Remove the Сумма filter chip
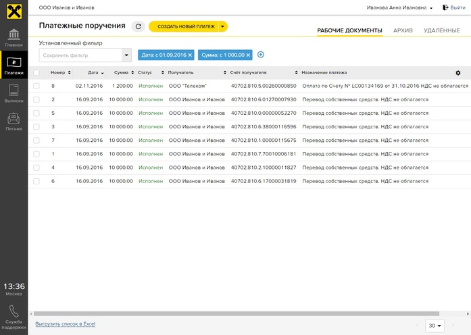 point(248,55)
